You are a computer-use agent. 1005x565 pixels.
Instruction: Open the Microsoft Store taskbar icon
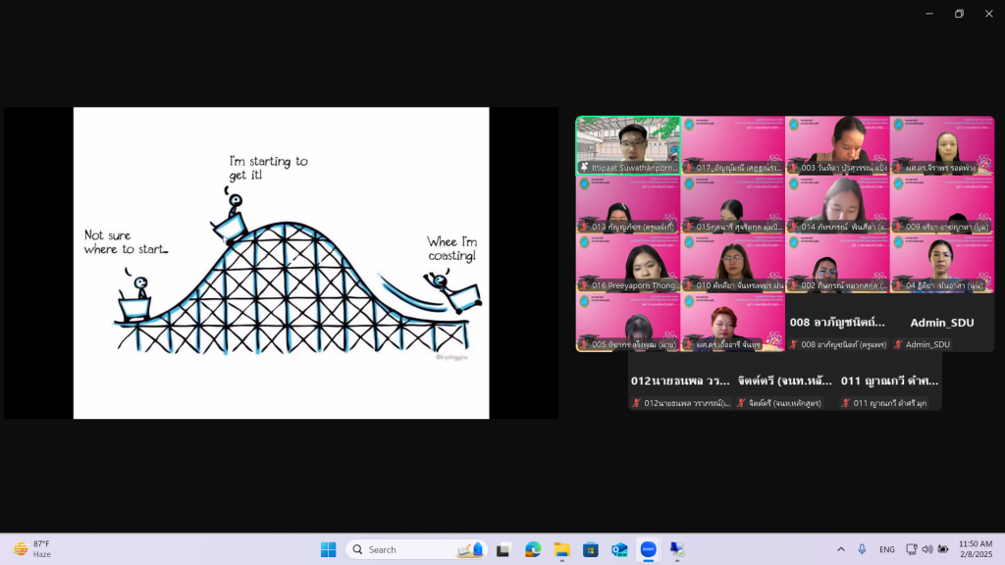[x=590, y=549]
